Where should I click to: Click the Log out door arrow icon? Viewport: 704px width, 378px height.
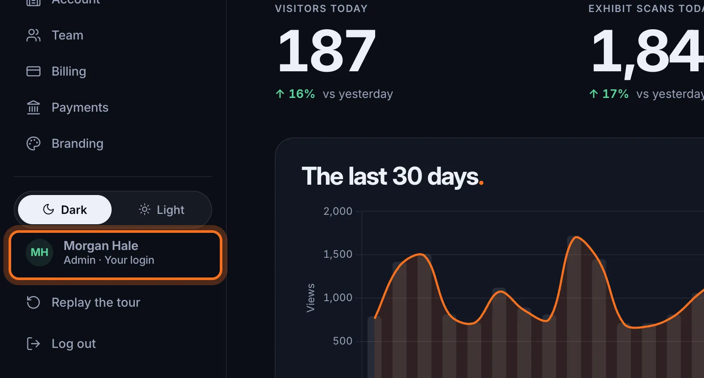click(x=33, y=344)
